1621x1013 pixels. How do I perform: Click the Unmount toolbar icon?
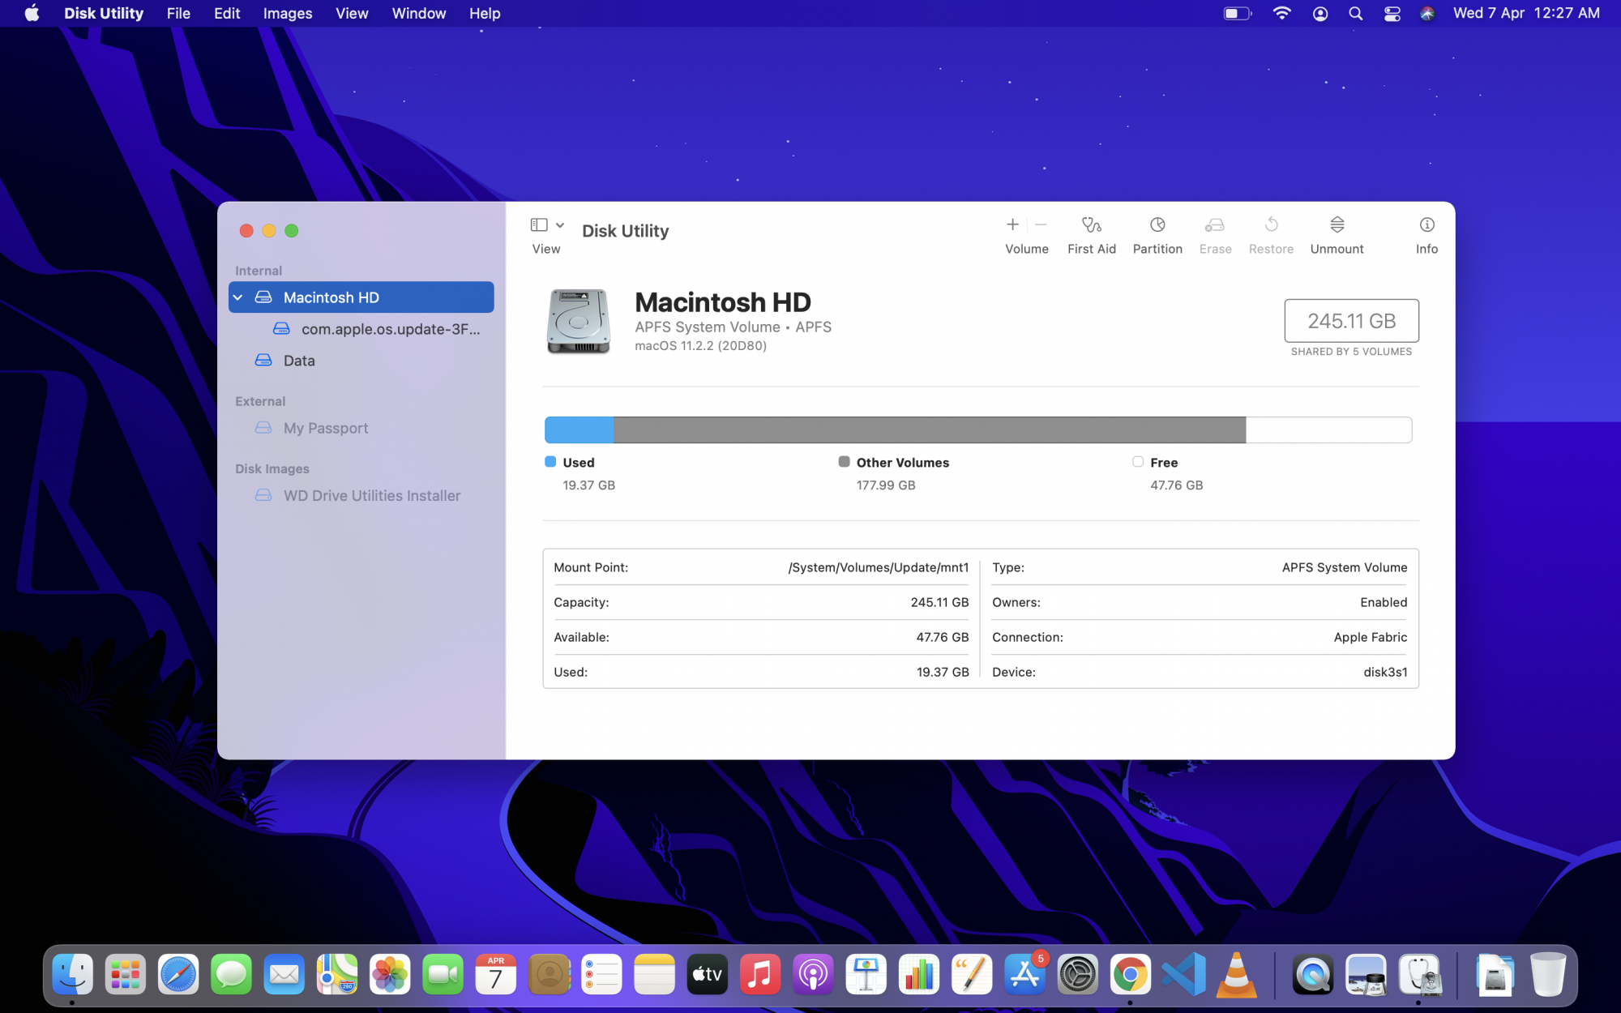click(x=1337, y=225)
